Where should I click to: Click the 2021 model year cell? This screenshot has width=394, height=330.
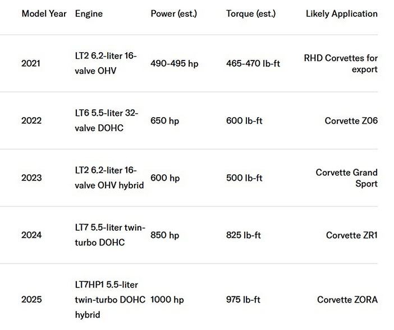[x=31, y=63]
